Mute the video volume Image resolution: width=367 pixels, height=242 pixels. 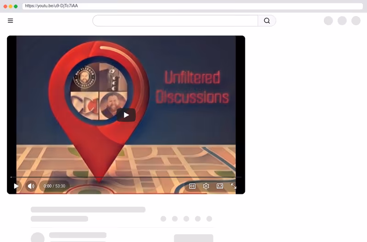(31, 186)
